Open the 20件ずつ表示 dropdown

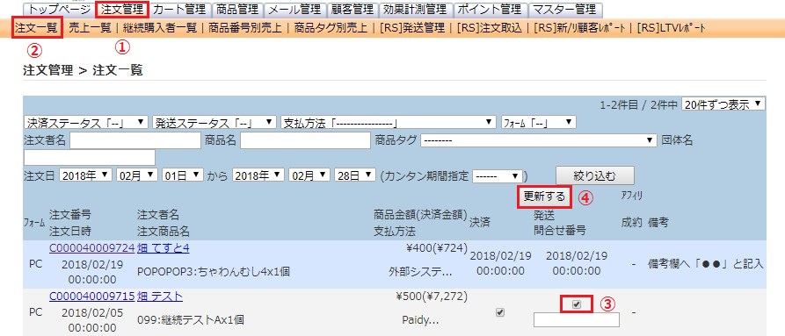[723, 104]
